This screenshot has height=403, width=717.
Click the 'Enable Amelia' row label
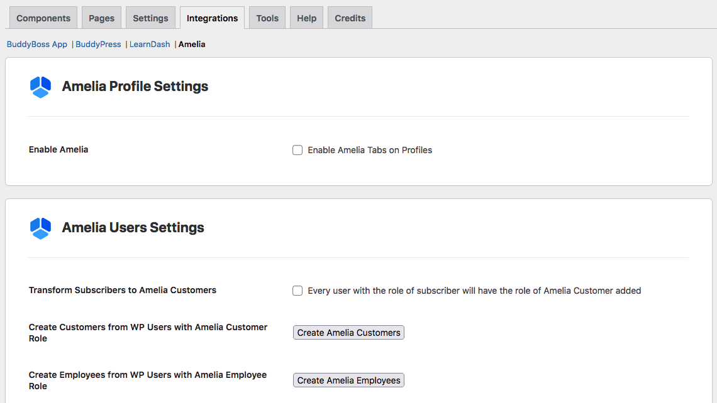tap(58, 149)
